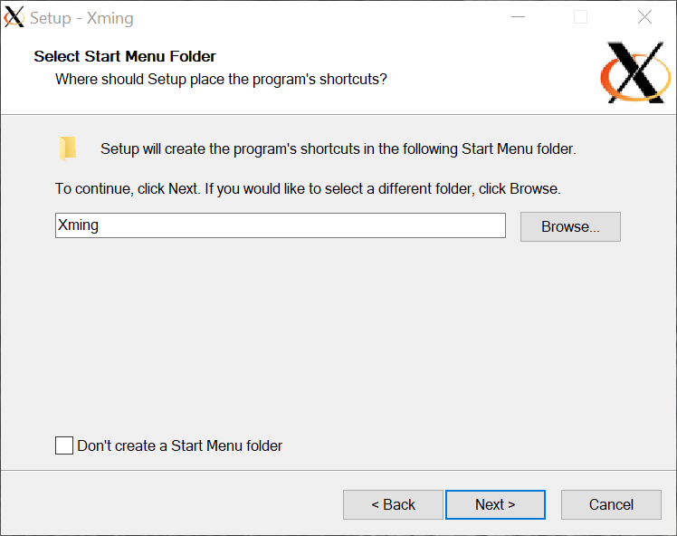
Task: Click the To continue, click Next instruction
Action: pyautogui.click(x=308, y=189)
